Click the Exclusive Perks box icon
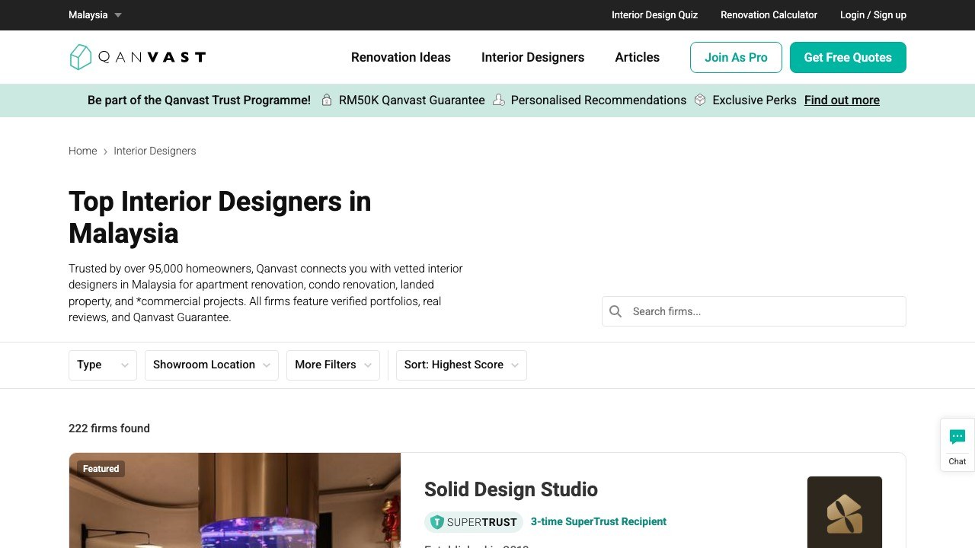The image size is (975, 548). 700,100
